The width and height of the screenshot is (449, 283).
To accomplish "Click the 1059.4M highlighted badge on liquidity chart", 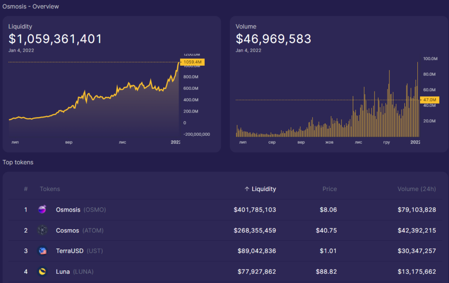I will [x=193, y=62].
